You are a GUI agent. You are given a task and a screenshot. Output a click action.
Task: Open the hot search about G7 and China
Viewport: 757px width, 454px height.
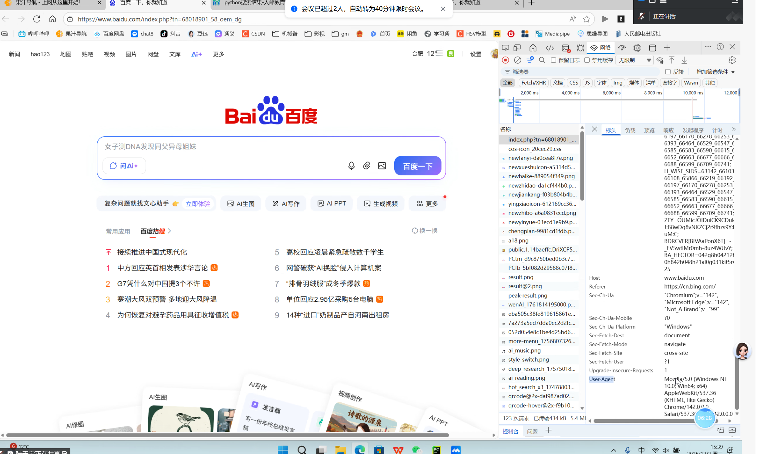point(159,284)
